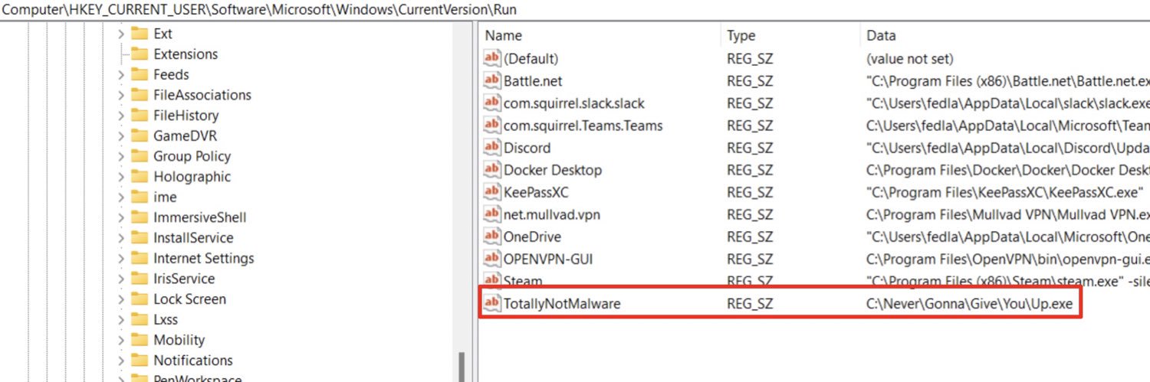Click the FileAssociations folder icon
This screenshot has height=382, width=1150.
tap(139, 95)
